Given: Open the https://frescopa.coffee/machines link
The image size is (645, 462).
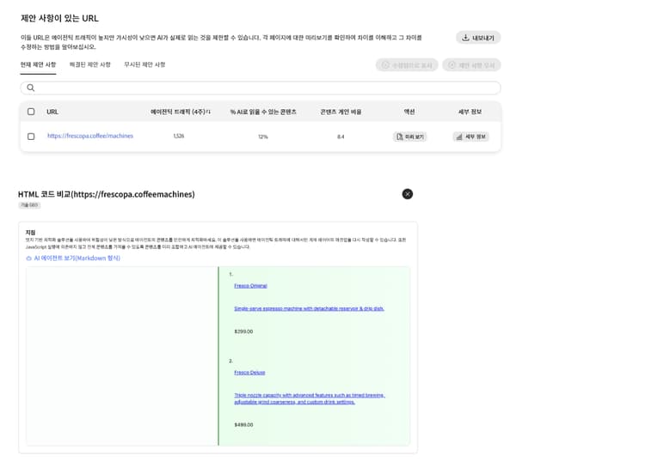Looking at the screenshot, I should point(90,136).
